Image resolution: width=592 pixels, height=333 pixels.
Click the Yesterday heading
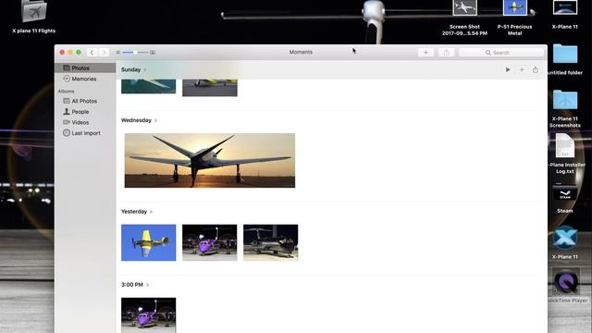(x=134, y=212)
